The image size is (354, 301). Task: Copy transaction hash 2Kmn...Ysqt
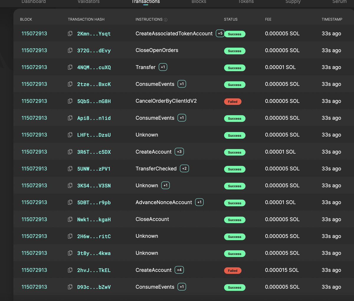tap(70, 34)
